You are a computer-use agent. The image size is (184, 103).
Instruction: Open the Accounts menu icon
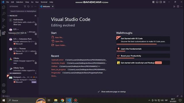4,85
